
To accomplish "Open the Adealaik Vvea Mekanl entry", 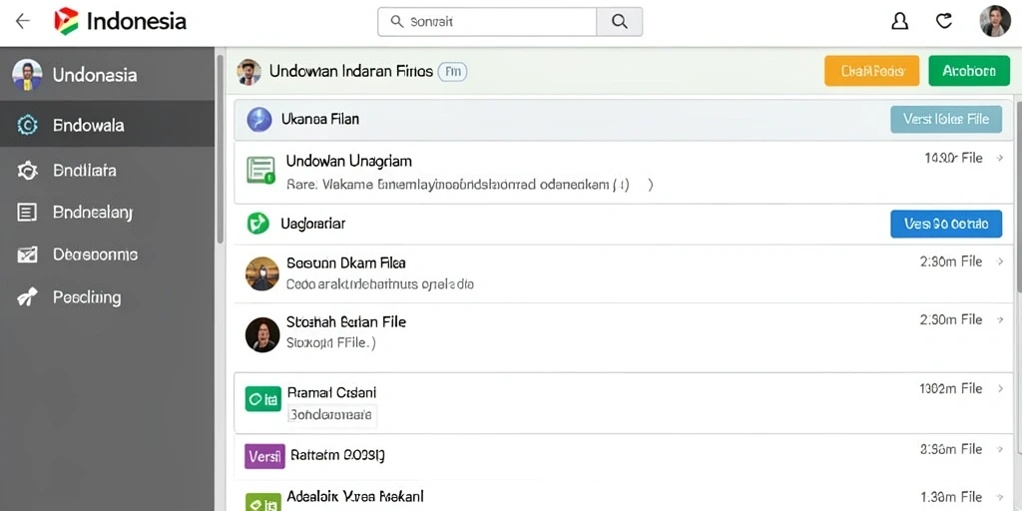I will [x=624, y=495].
